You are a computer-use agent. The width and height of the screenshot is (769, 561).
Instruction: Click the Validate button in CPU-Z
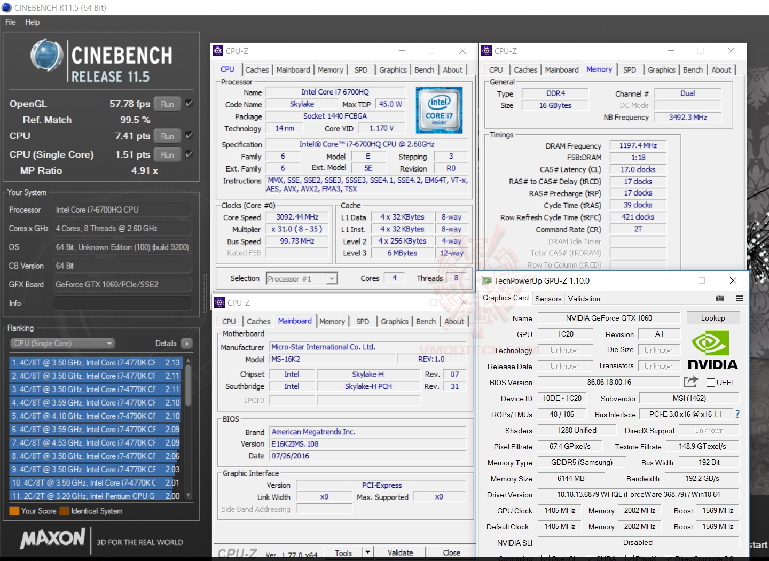pyautogui.click(x=400, y=552)
